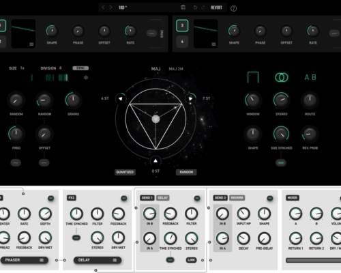Click the phaser DEPTH knob
The width and height of the screenshot is (341, 273).
[45, 214]
